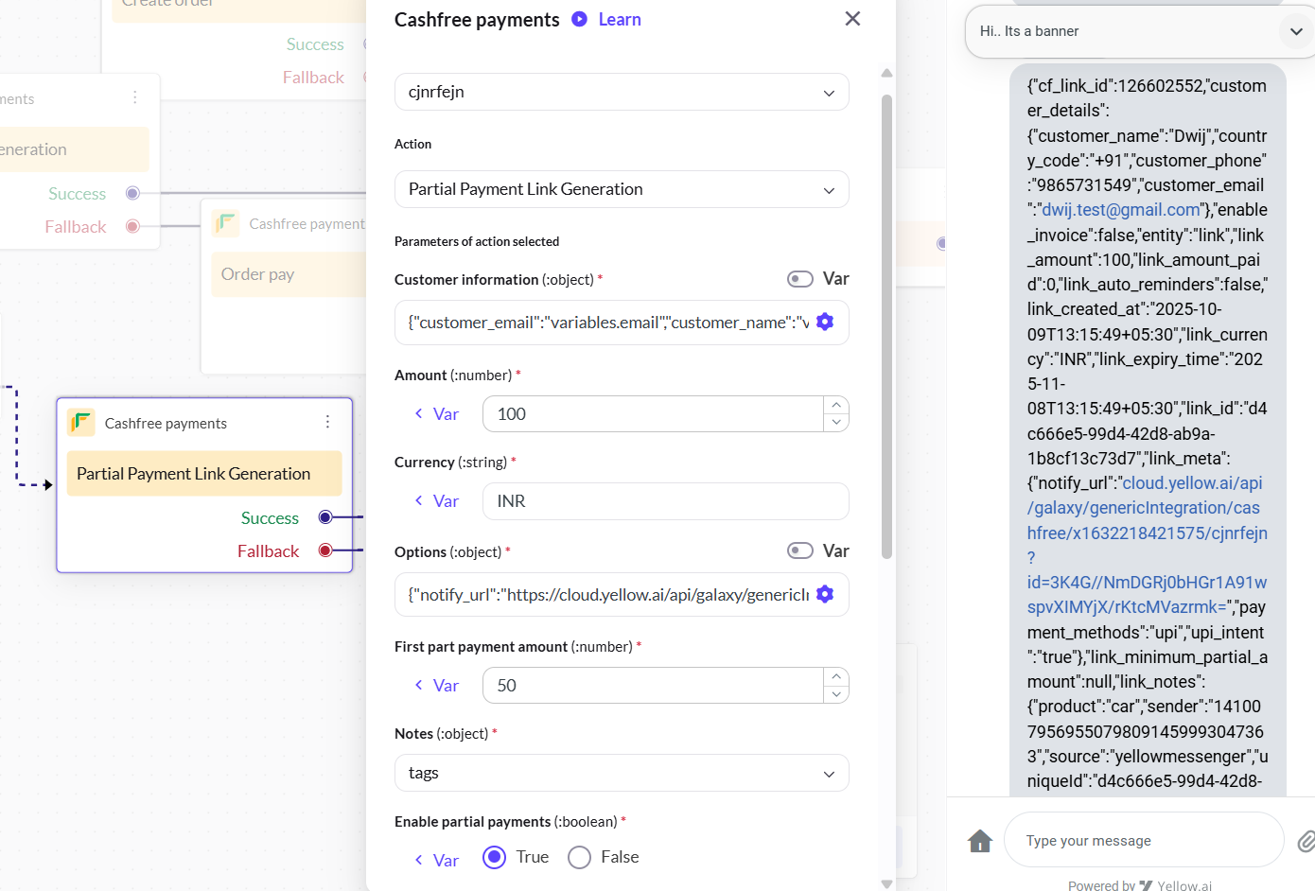This screenshot has height=891, width=1315.
Task: Click the home icon in chat widget
Action: pyautogui.click(x=980, y=840)
